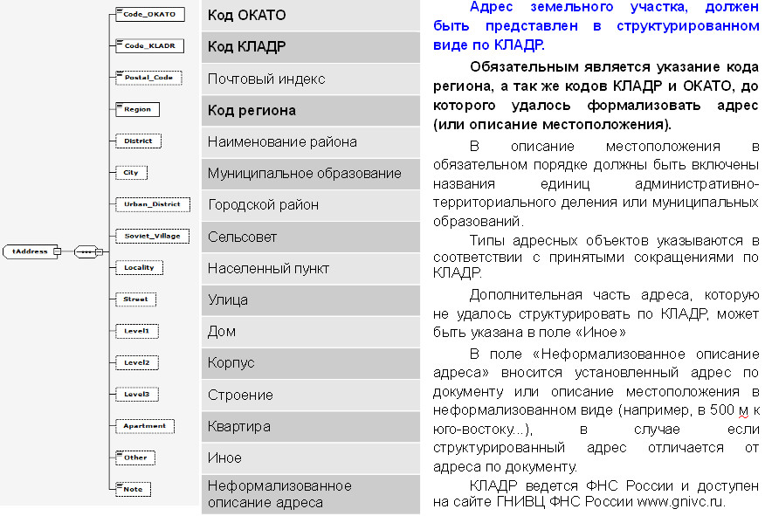Click the 'Населенный пункт' table row
The image size is (765, 516).
[x=311, y=268]
